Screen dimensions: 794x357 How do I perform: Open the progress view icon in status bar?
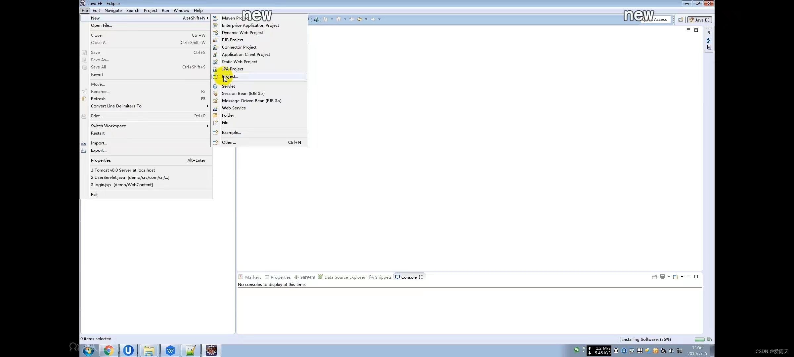tap(709, 339)
